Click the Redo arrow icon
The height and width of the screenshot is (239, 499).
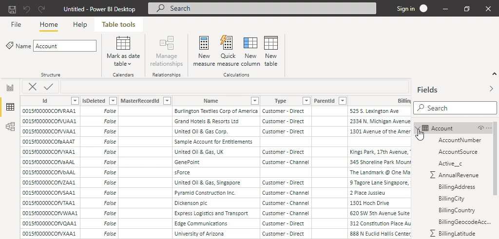[41, 9]
